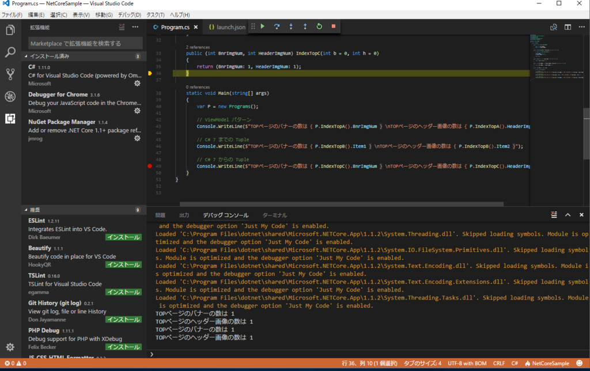Open extensions panel more actions menu
Screen dimensions: 590x371
pyautogui.click(x=135, y=27)
